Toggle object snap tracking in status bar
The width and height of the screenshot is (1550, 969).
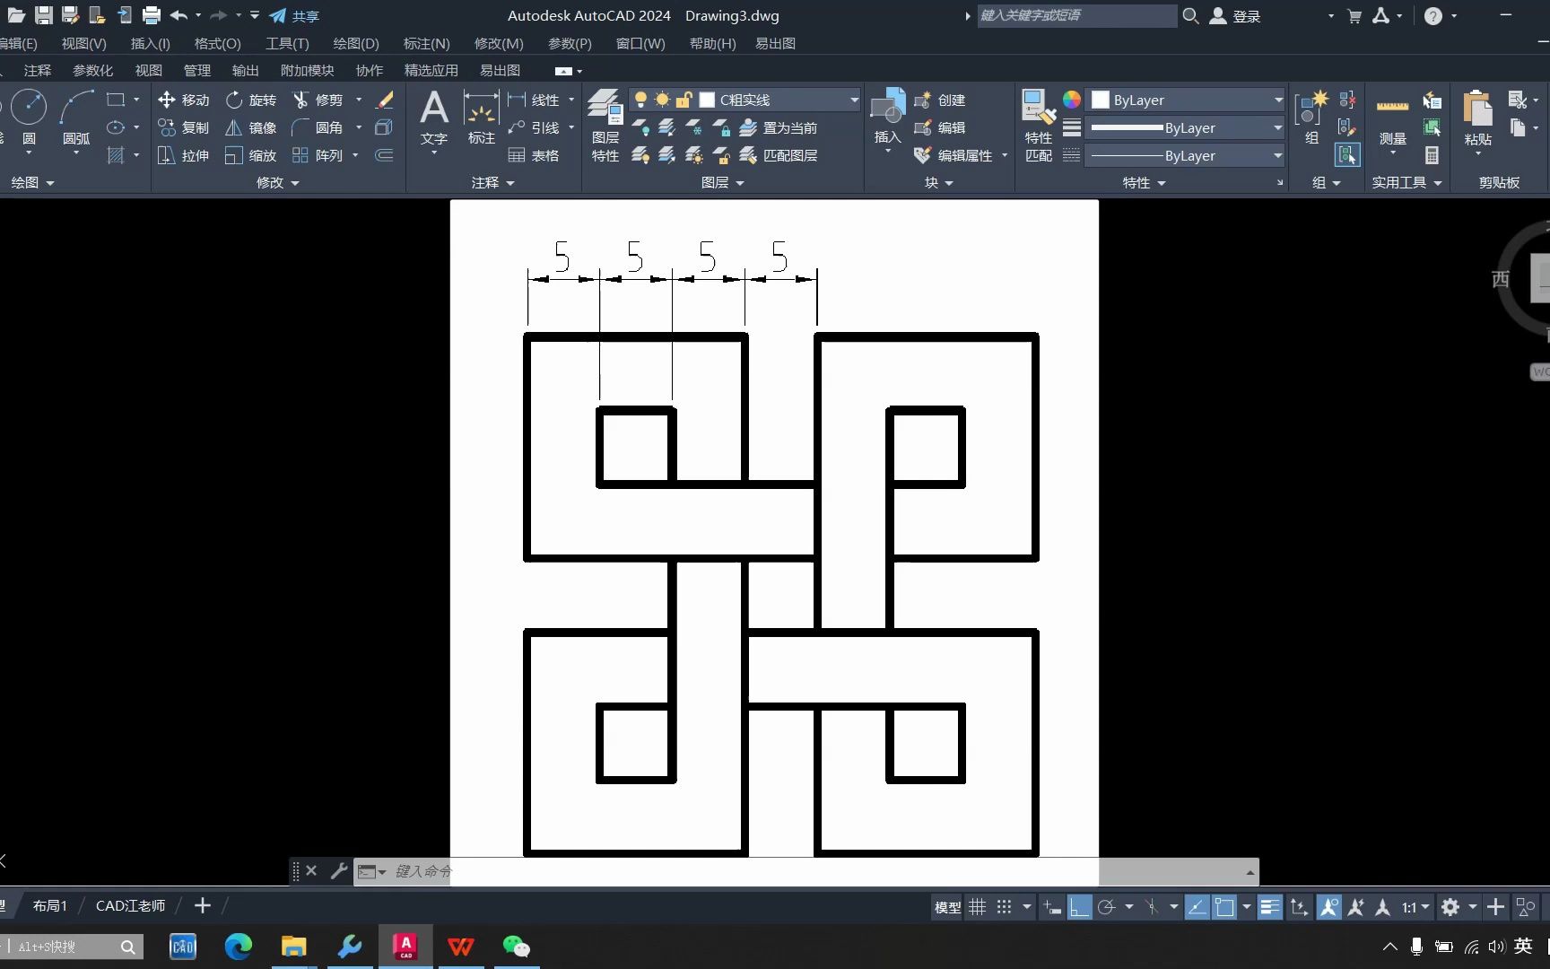click(x=1197, y=907)
